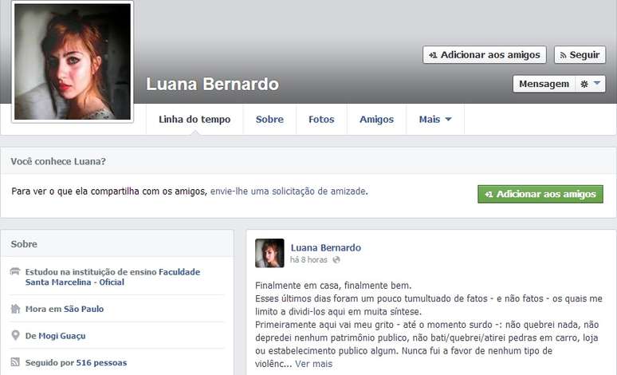
Task: Click the small post author thumbnail
Action: pos(269,253)
